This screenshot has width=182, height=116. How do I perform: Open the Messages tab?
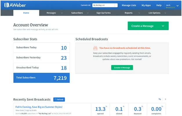pyautogui.click(x=51, y=13)
